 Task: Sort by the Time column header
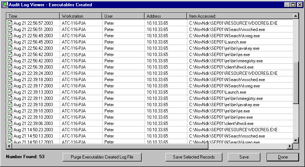pos(33,16)
